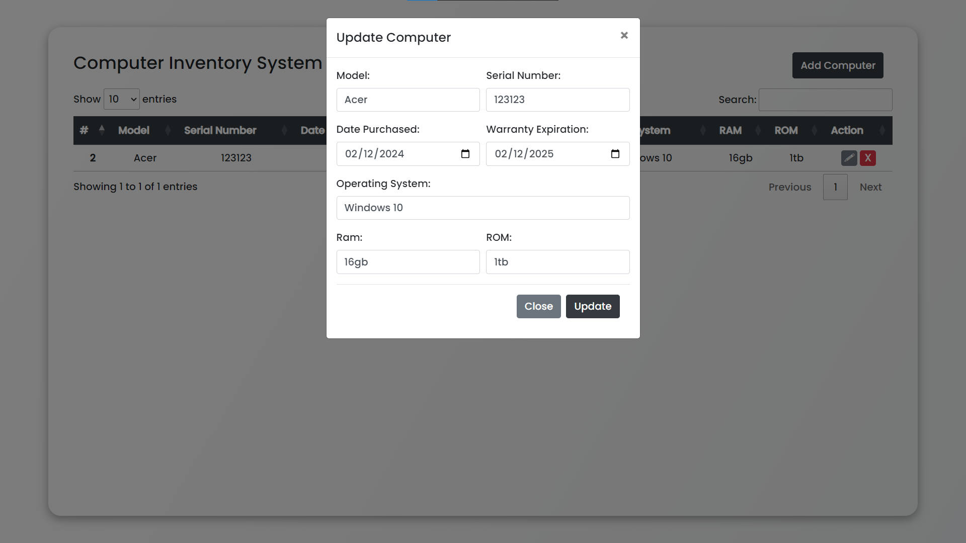Click the red X delete icon
The width and height of the screenshot is (966, 543).
[867, 158]
